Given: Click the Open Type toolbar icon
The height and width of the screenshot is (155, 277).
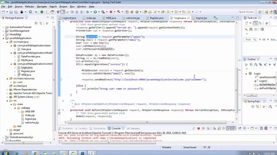Looking at the screenshot, I should 145,12.
